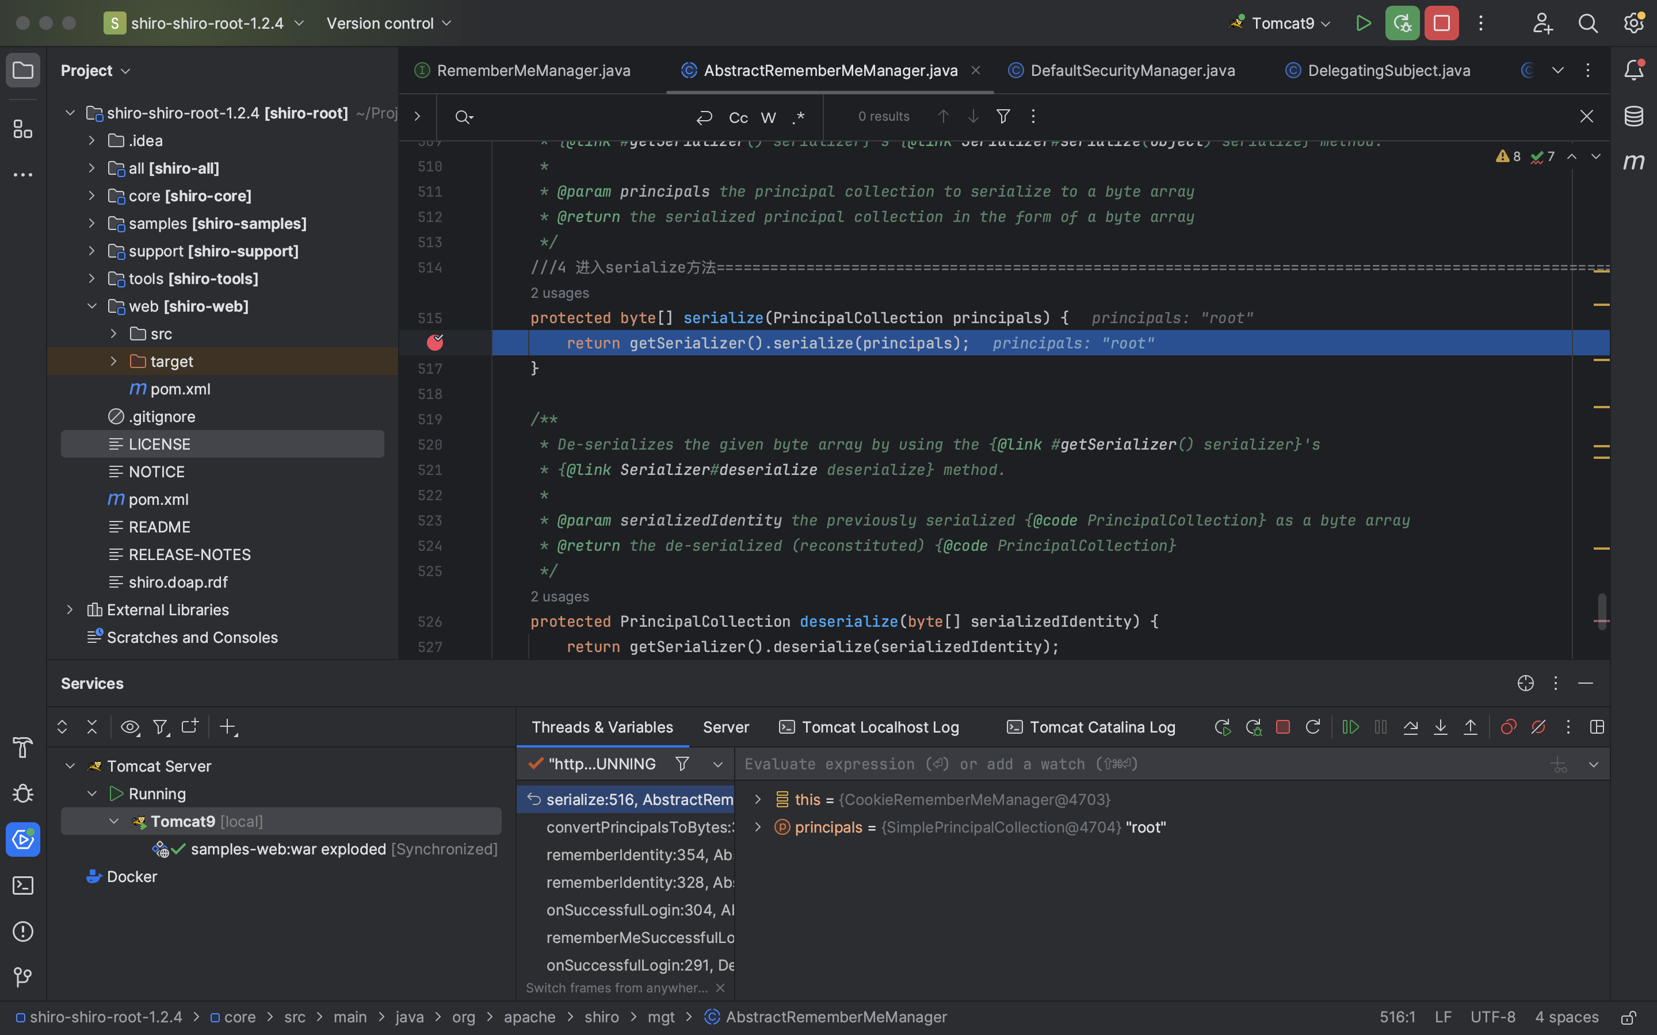Screen dimensions: 1657x1035
Task: Toggle Words option in the find bar
Action: [768, 117]
